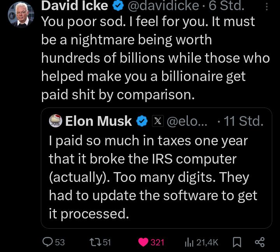Open the reply icon with 53 comments
280x252 pixels.
point(47,242)
